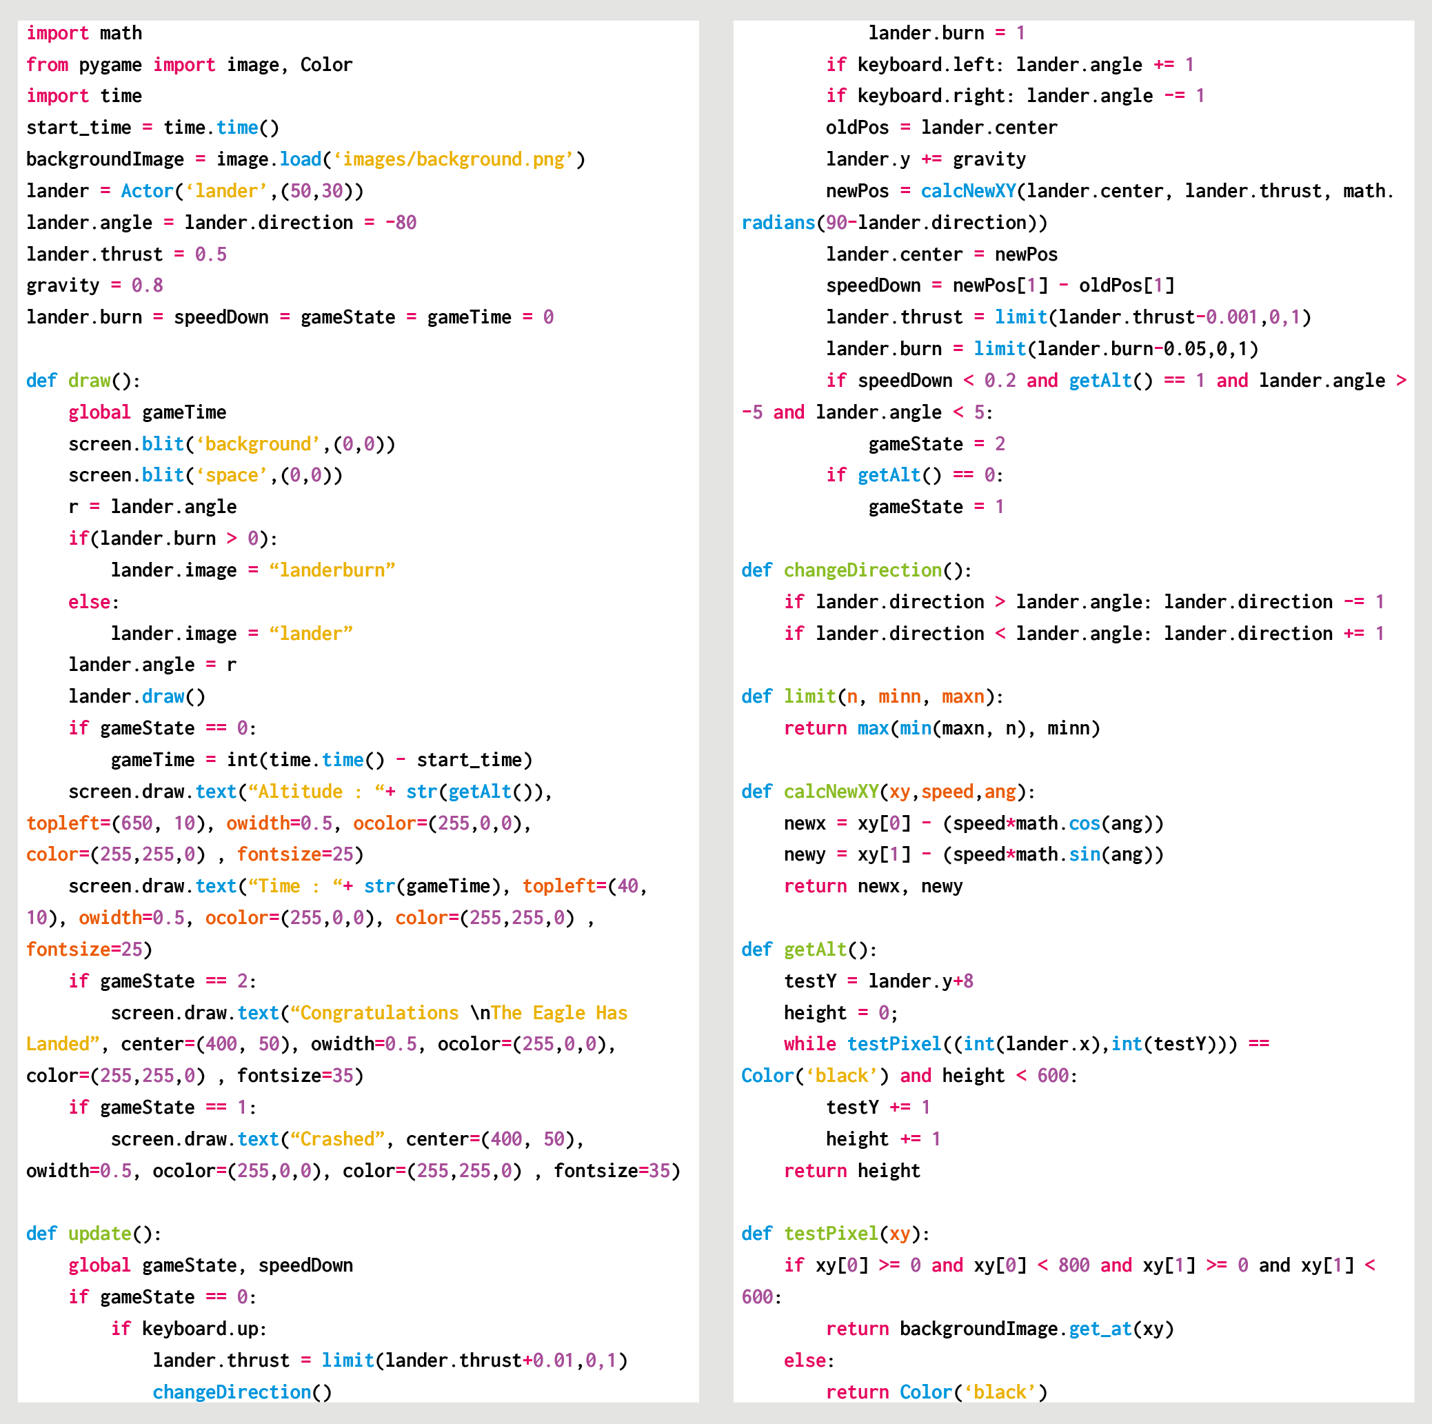Image resolution: width=1432 pixels, height=1424 pixels.
Task: Click the 'def changeDirection():' definition
Action: pyautogui.click(x=856, y=570)
